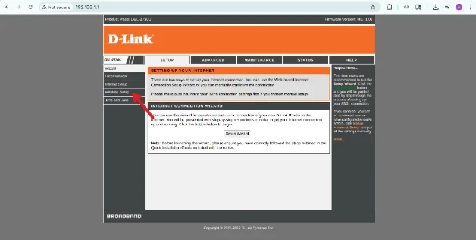
Task: Click the address bar showing 192.168.1.1
Action: click(x=212, y=7)
